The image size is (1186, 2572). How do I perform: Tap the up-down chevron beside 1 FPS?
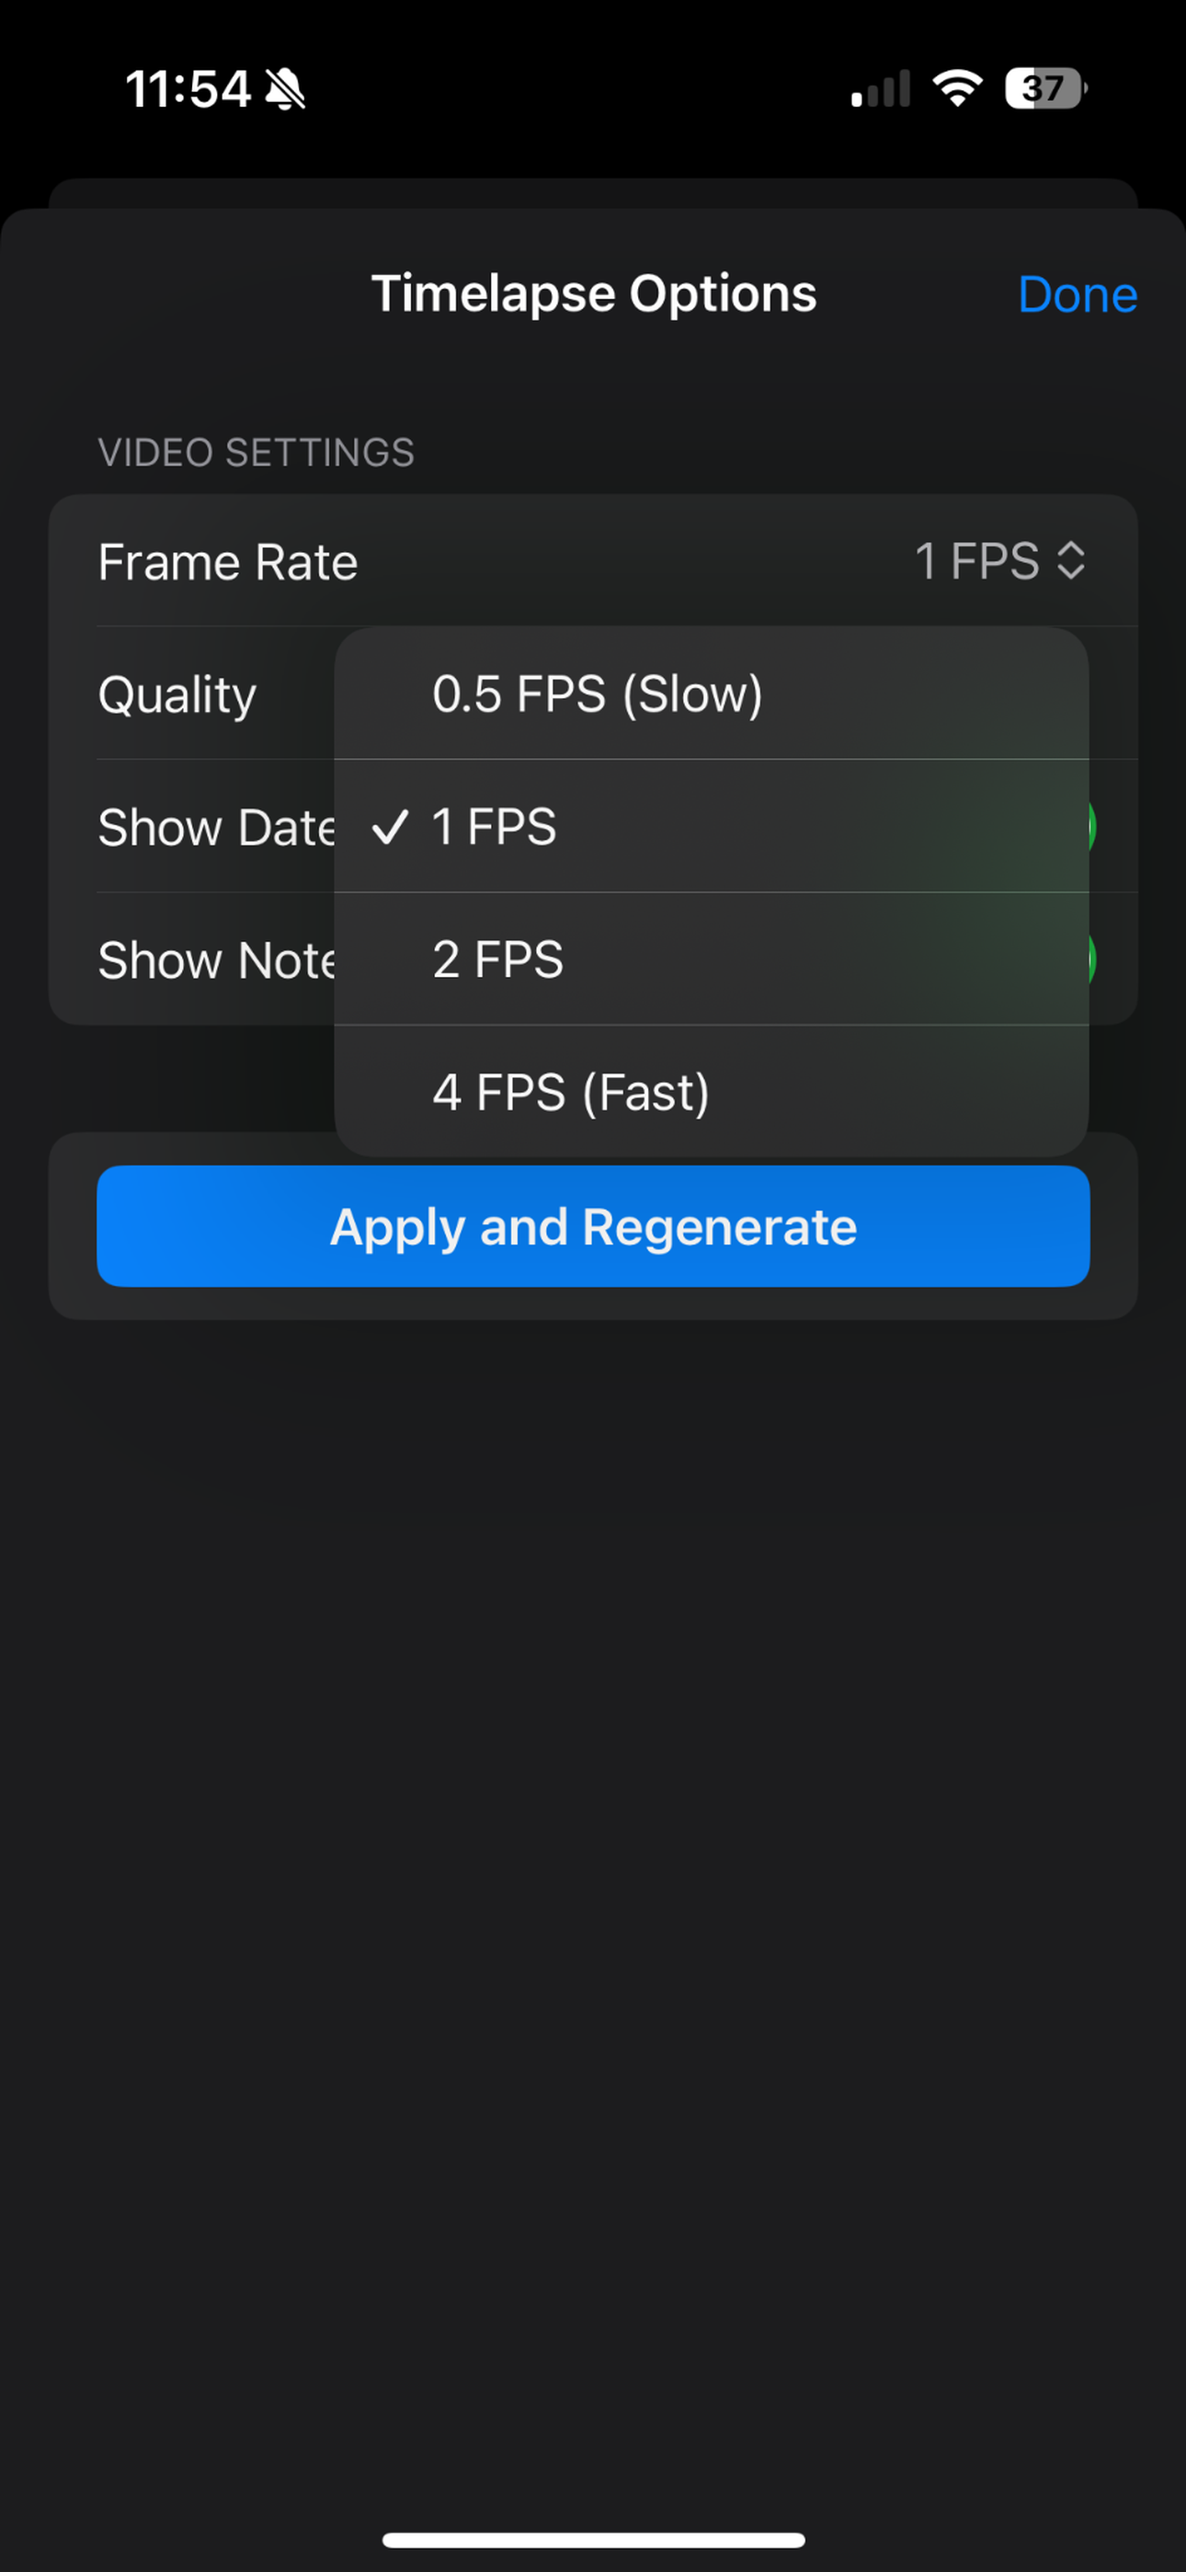click(x=1070, y=560)
